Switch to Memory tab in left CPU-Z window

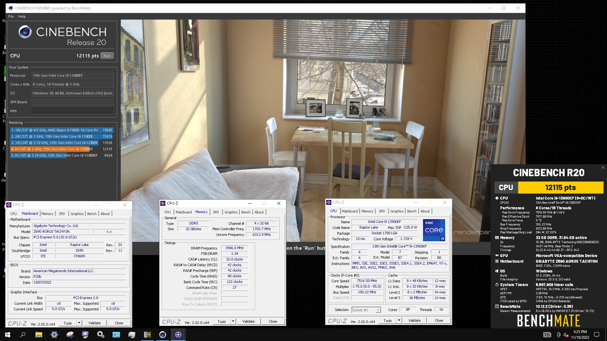coord(47,214)
